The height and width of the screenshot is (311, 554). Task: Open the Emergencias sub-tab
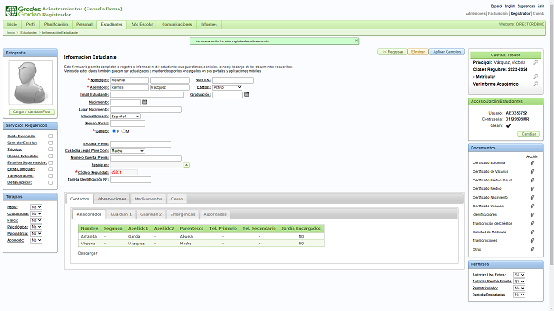coord(183,214)
